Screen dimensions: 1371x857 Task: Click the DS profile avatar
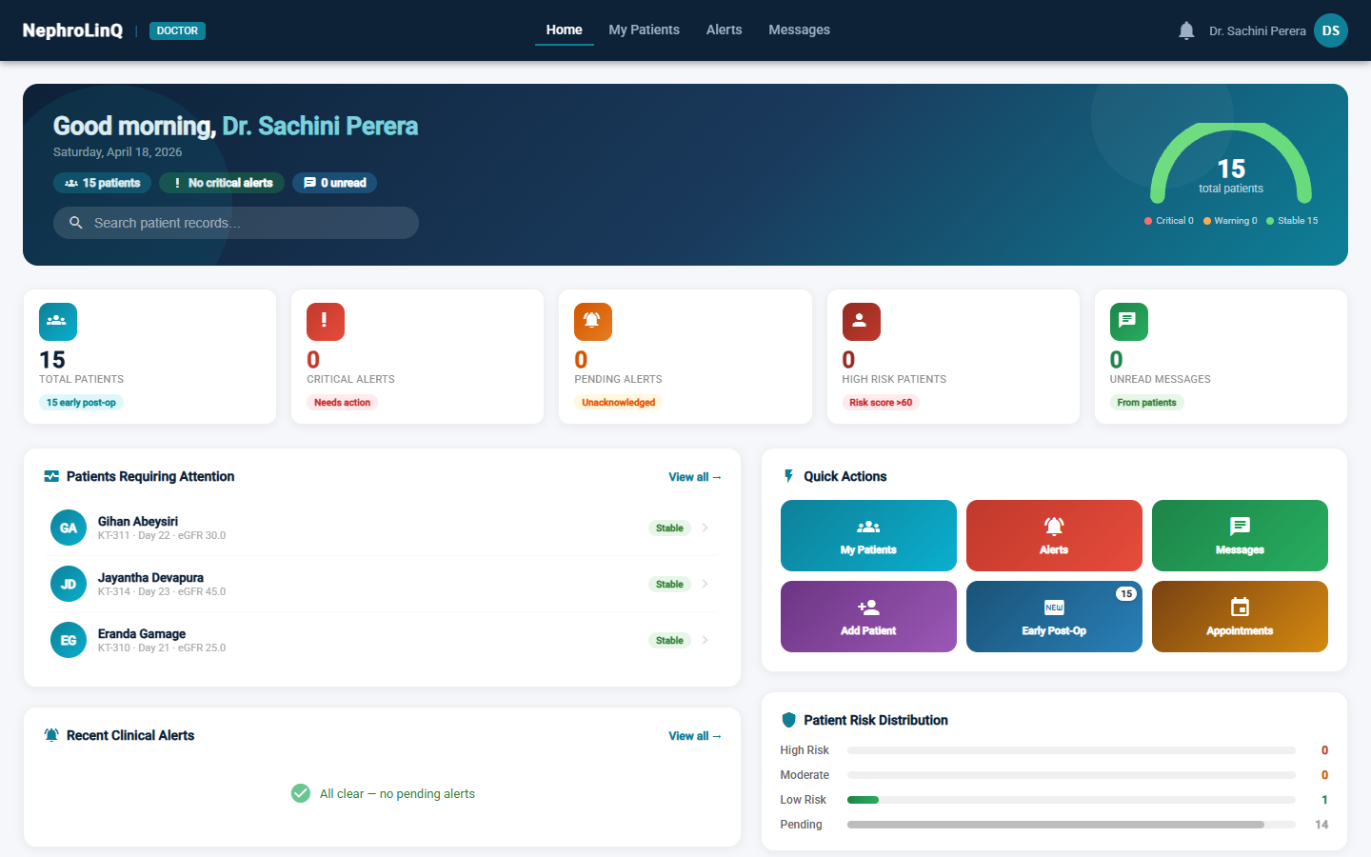pos(1330,30)
